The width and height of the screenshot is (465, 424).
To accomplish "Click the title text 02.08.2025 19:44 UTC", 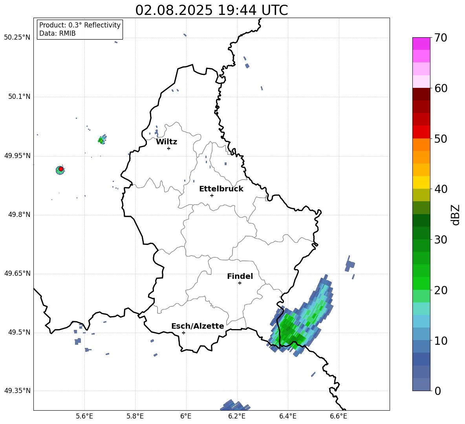I will (211, 10).
